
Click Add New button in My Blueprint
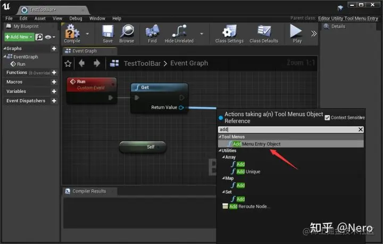pyautogui.click(x=19, y=37)
